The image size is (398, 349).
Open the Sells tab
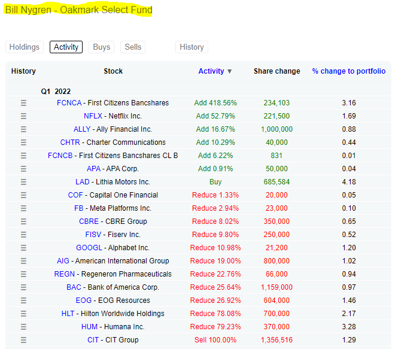coord(133,47)
